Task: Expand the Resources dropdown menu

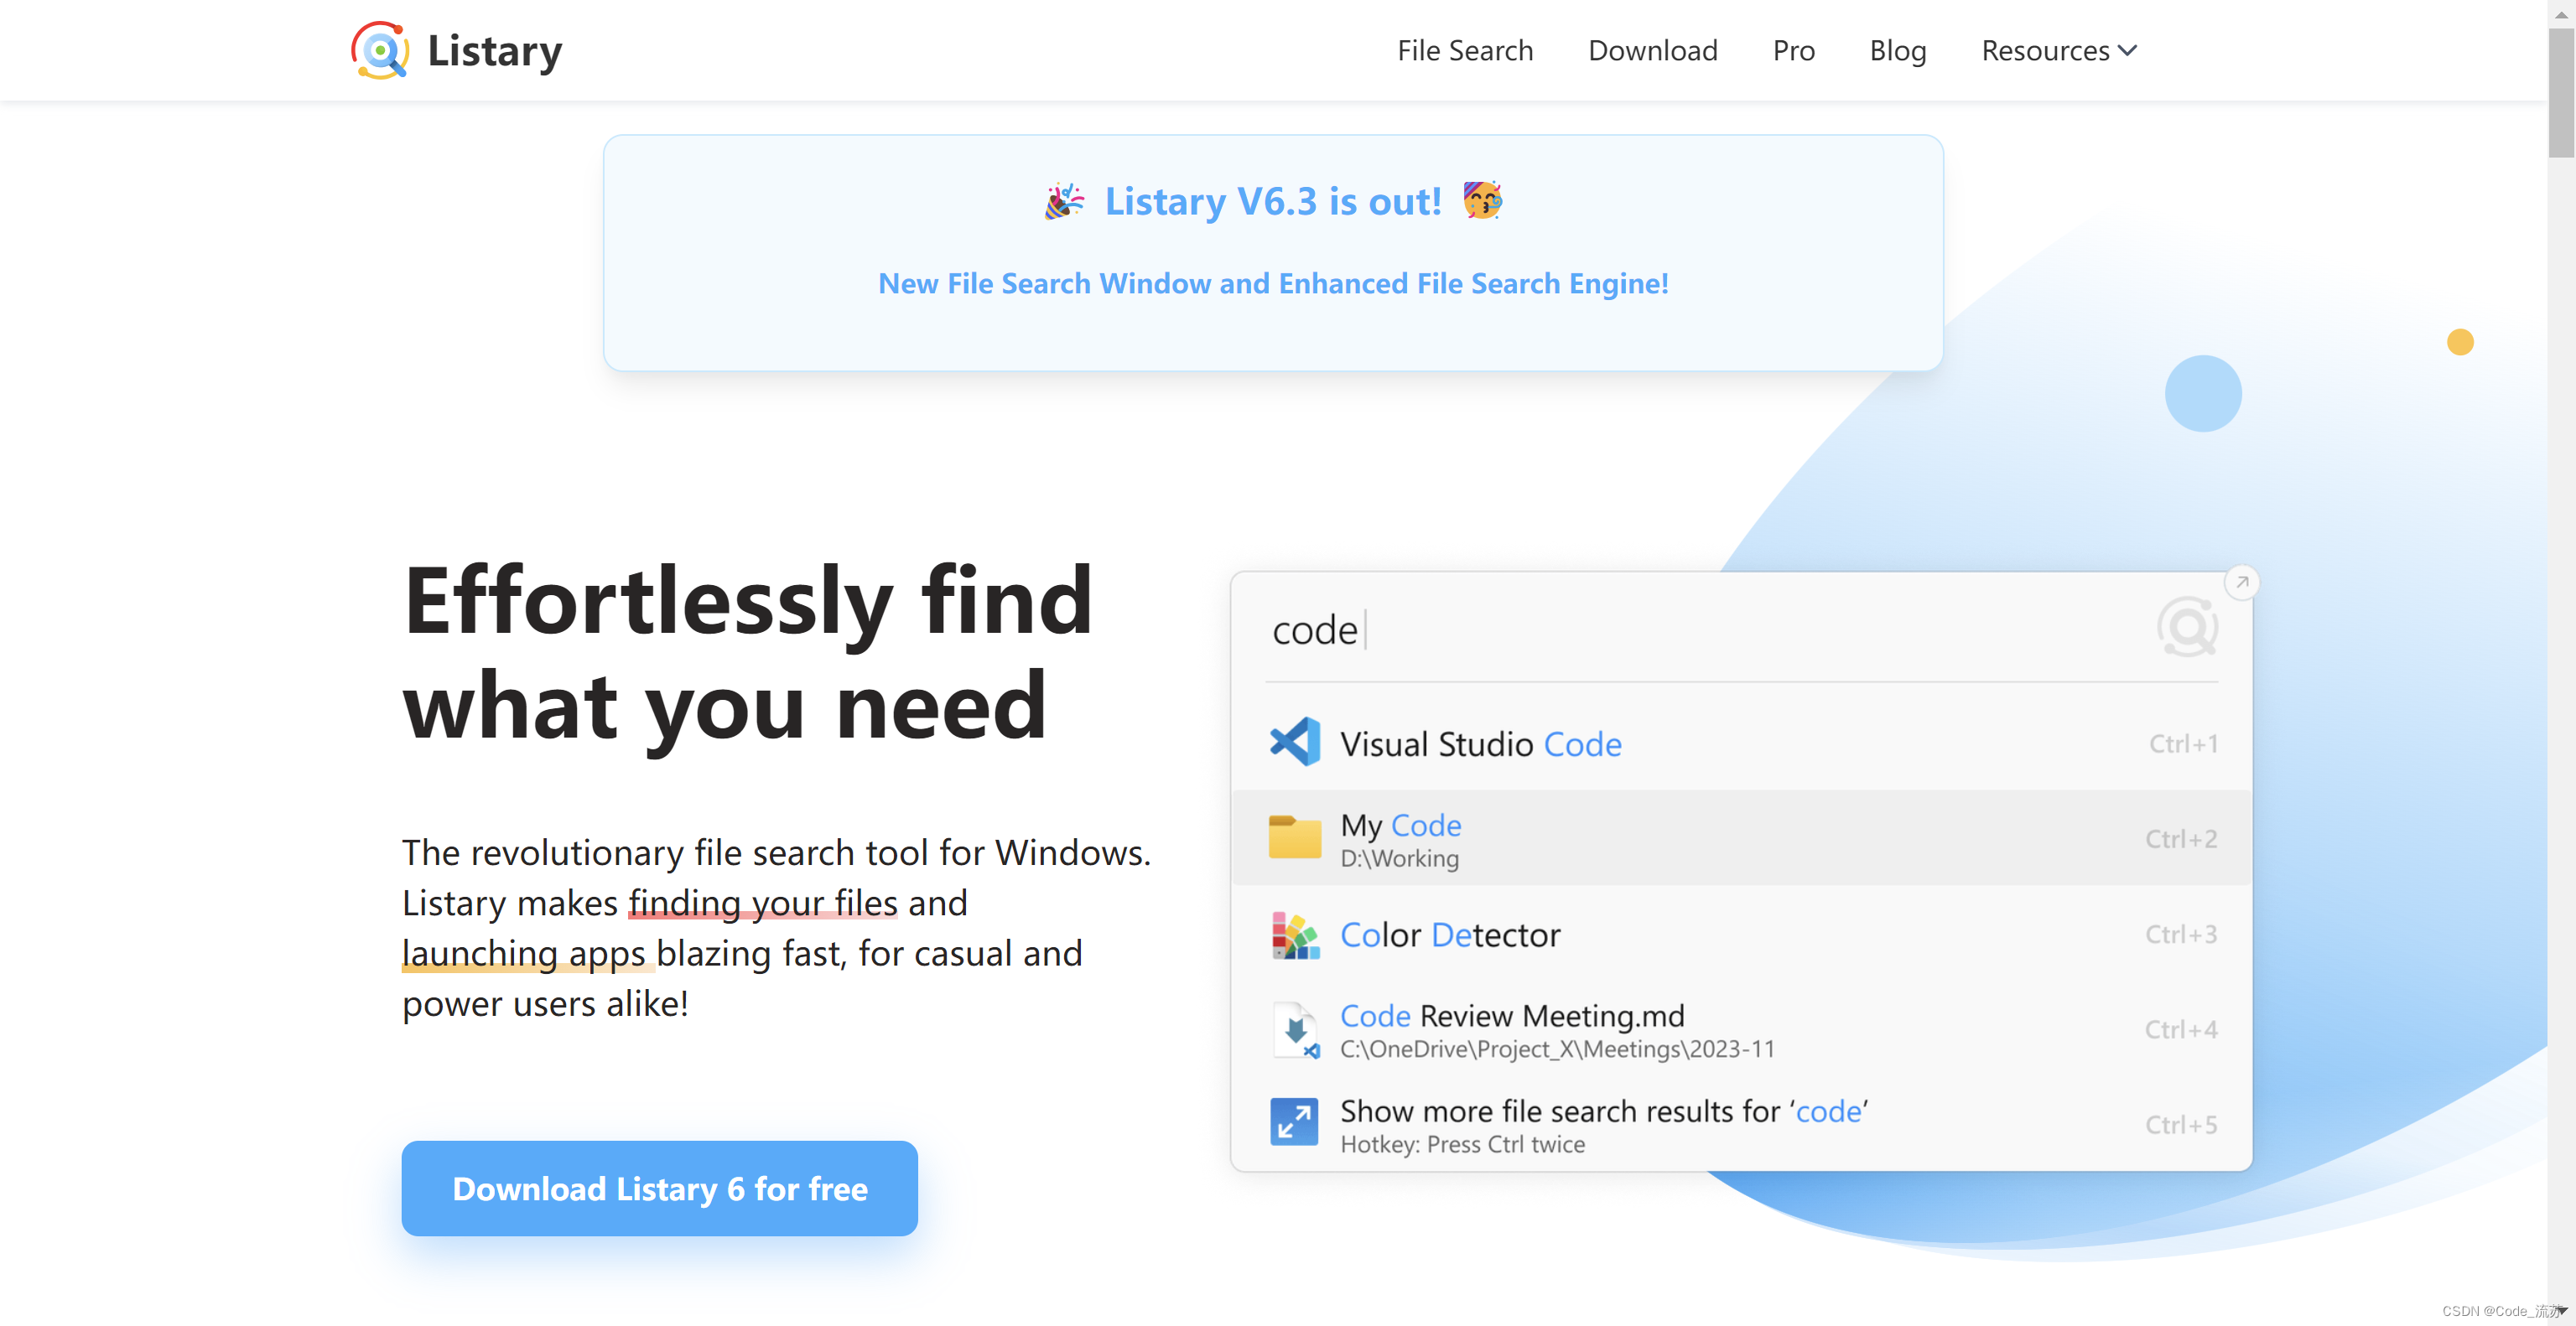Action: point(2057,49)
